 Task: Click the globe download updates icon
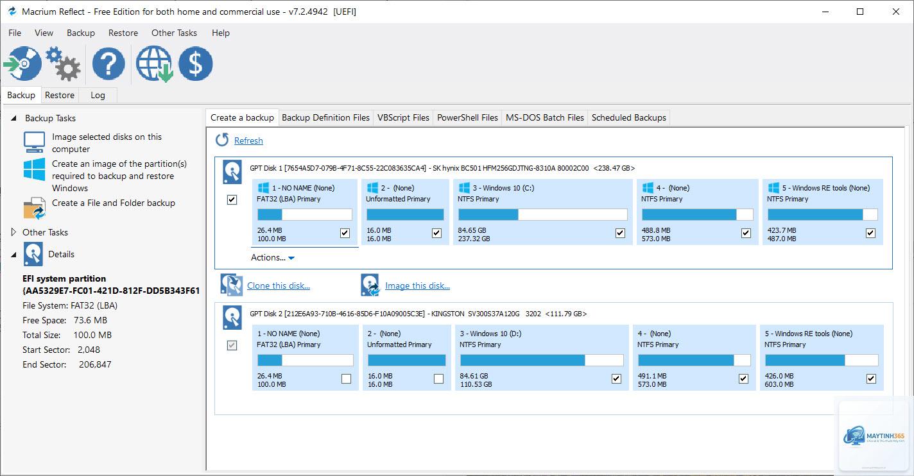pyautogui.click(x=154, y=64)
